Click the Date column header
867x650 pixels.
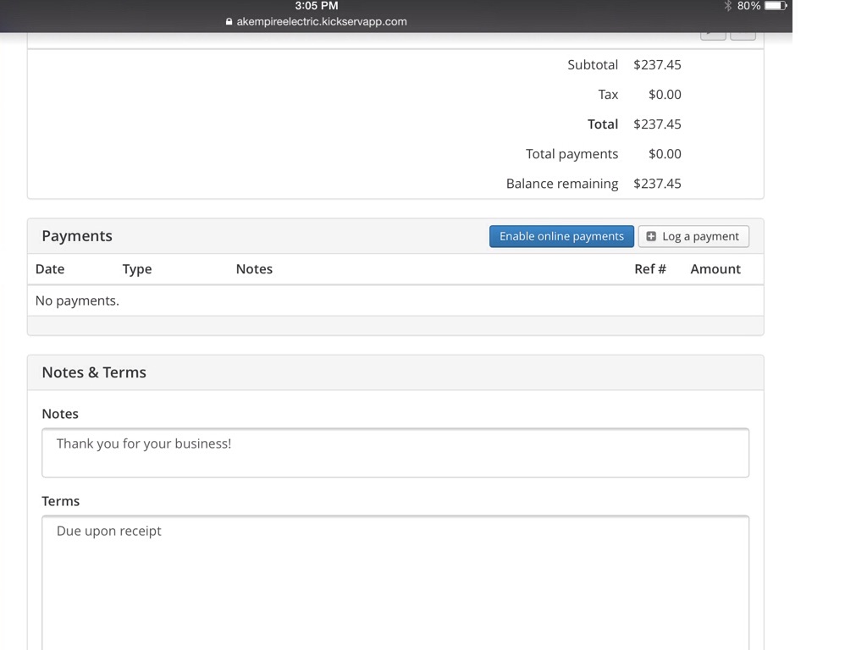(50, 269)
